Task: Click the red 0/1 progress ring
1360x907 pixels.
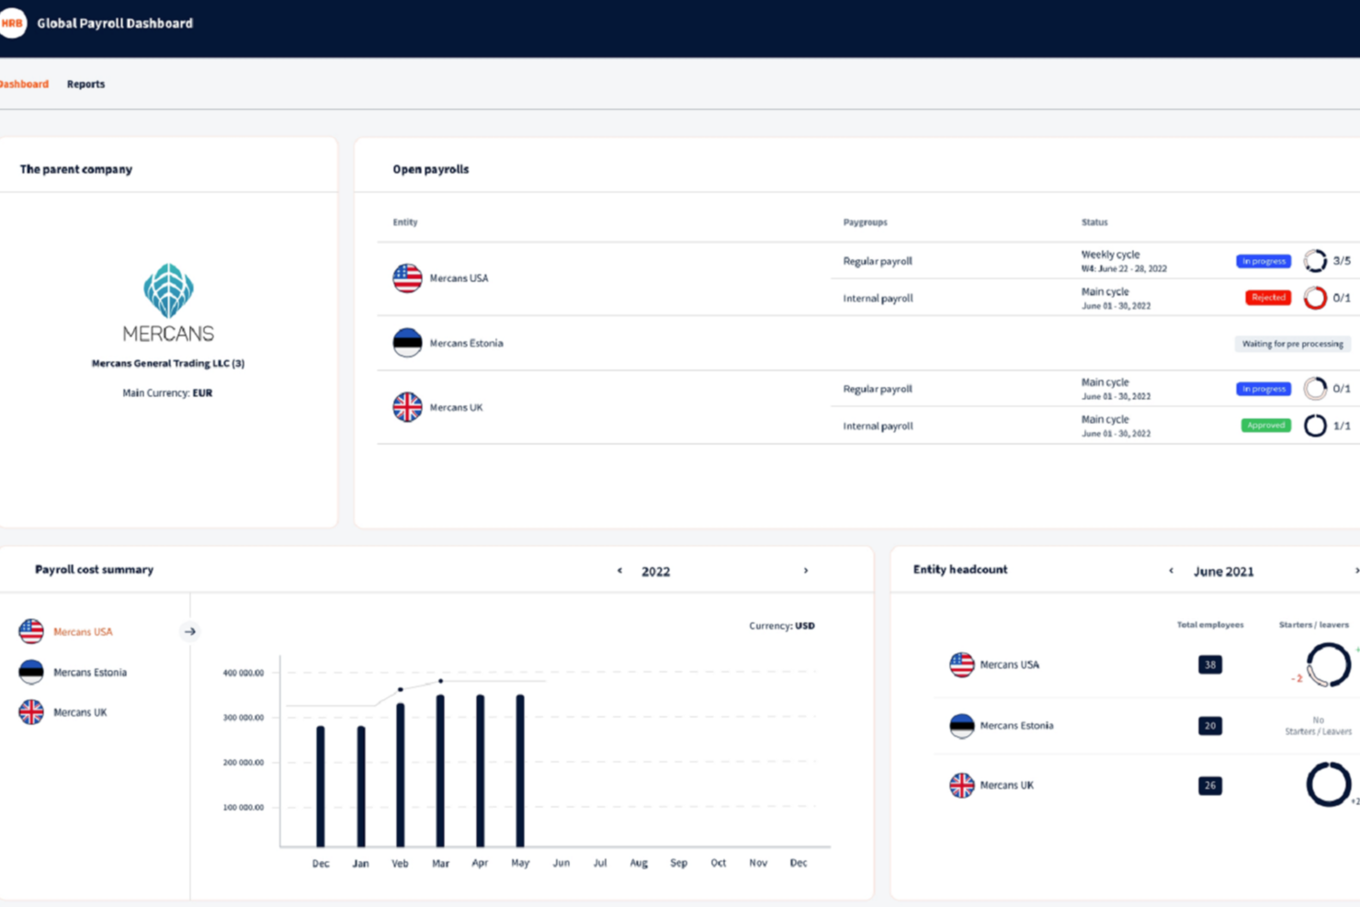Action: (x=1315, y=298)
